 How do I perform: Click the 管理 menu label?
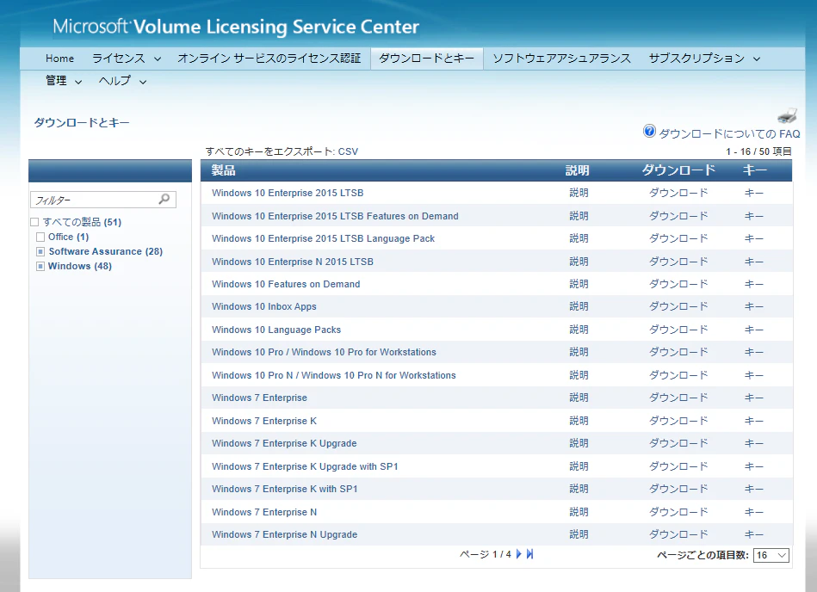[x=56, y=81]
